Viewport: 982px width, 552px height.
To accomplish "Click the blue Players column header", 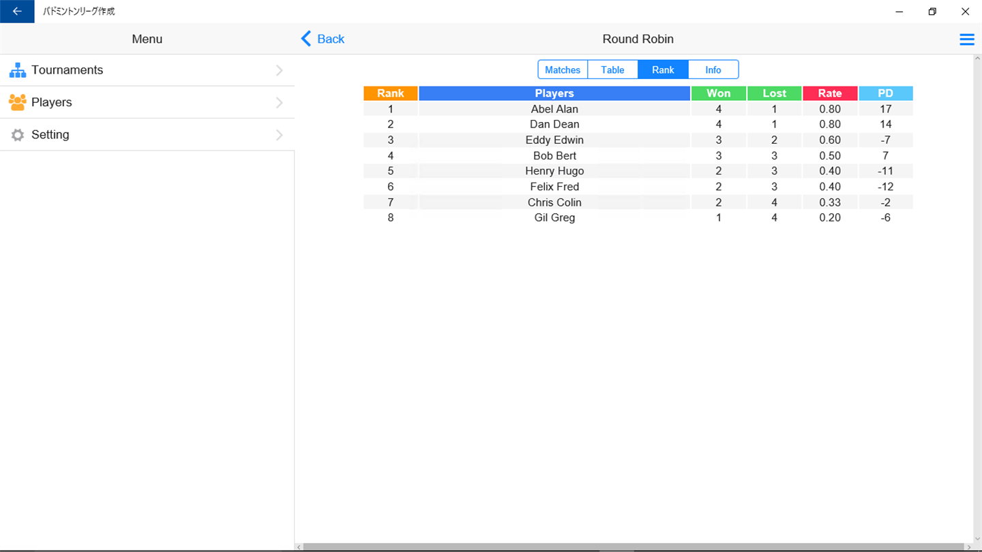I will click(x=554, y=93).
